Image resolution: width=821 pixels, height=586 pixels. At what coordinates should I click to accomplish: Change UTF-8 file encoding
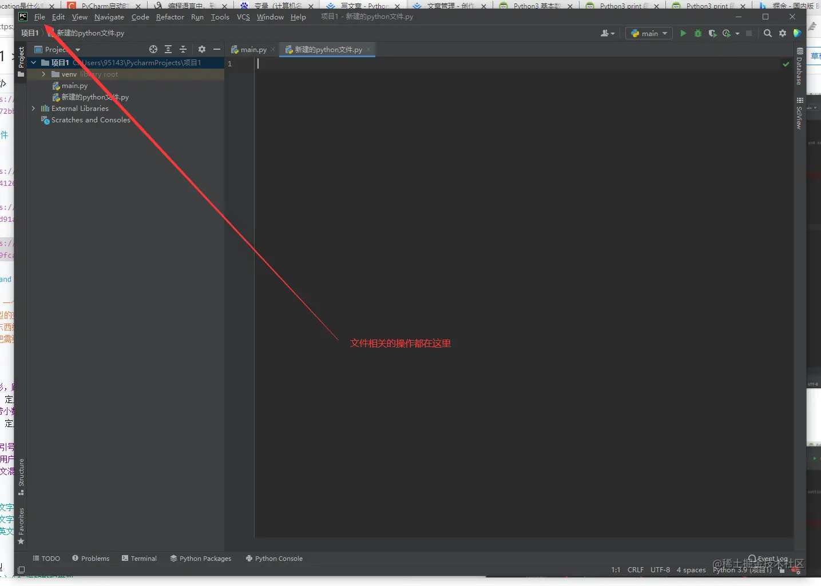pyautogui.click(x=660, y=570)
